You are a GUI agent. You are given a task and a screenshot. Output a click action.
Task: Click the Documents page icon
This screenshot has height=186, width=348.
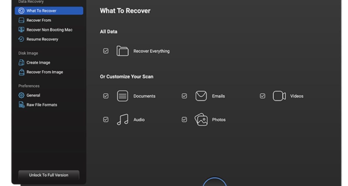[122, 96]
